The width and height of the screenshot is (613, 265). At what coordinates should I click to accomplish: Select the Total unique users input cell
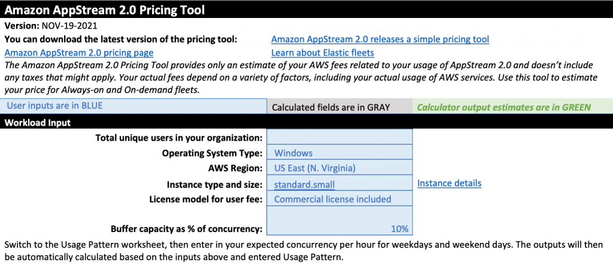[x=339, y=137]
